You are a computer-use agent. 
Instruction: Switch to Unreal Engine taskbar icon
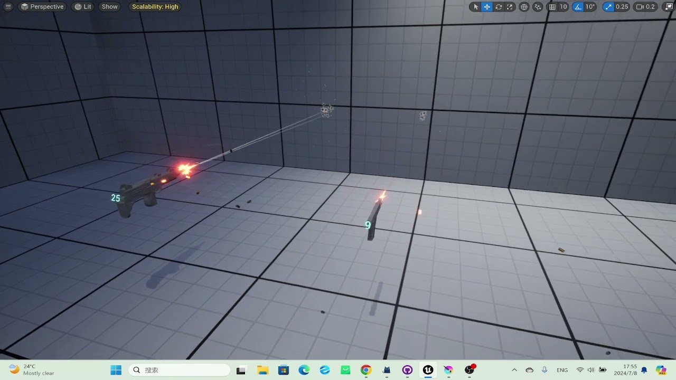pos(428,370)
